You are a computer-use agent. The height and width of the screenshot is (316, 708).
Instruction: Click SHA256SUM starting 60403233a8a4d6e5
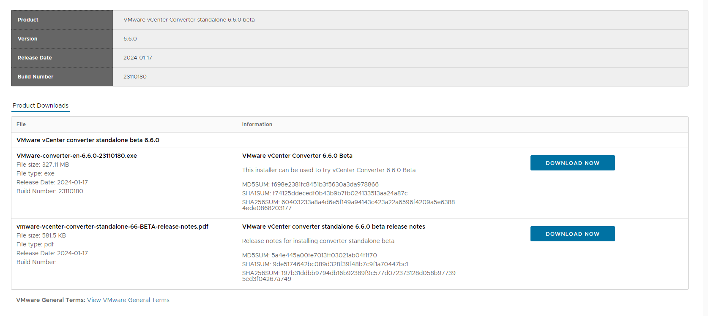click(348, 205)
